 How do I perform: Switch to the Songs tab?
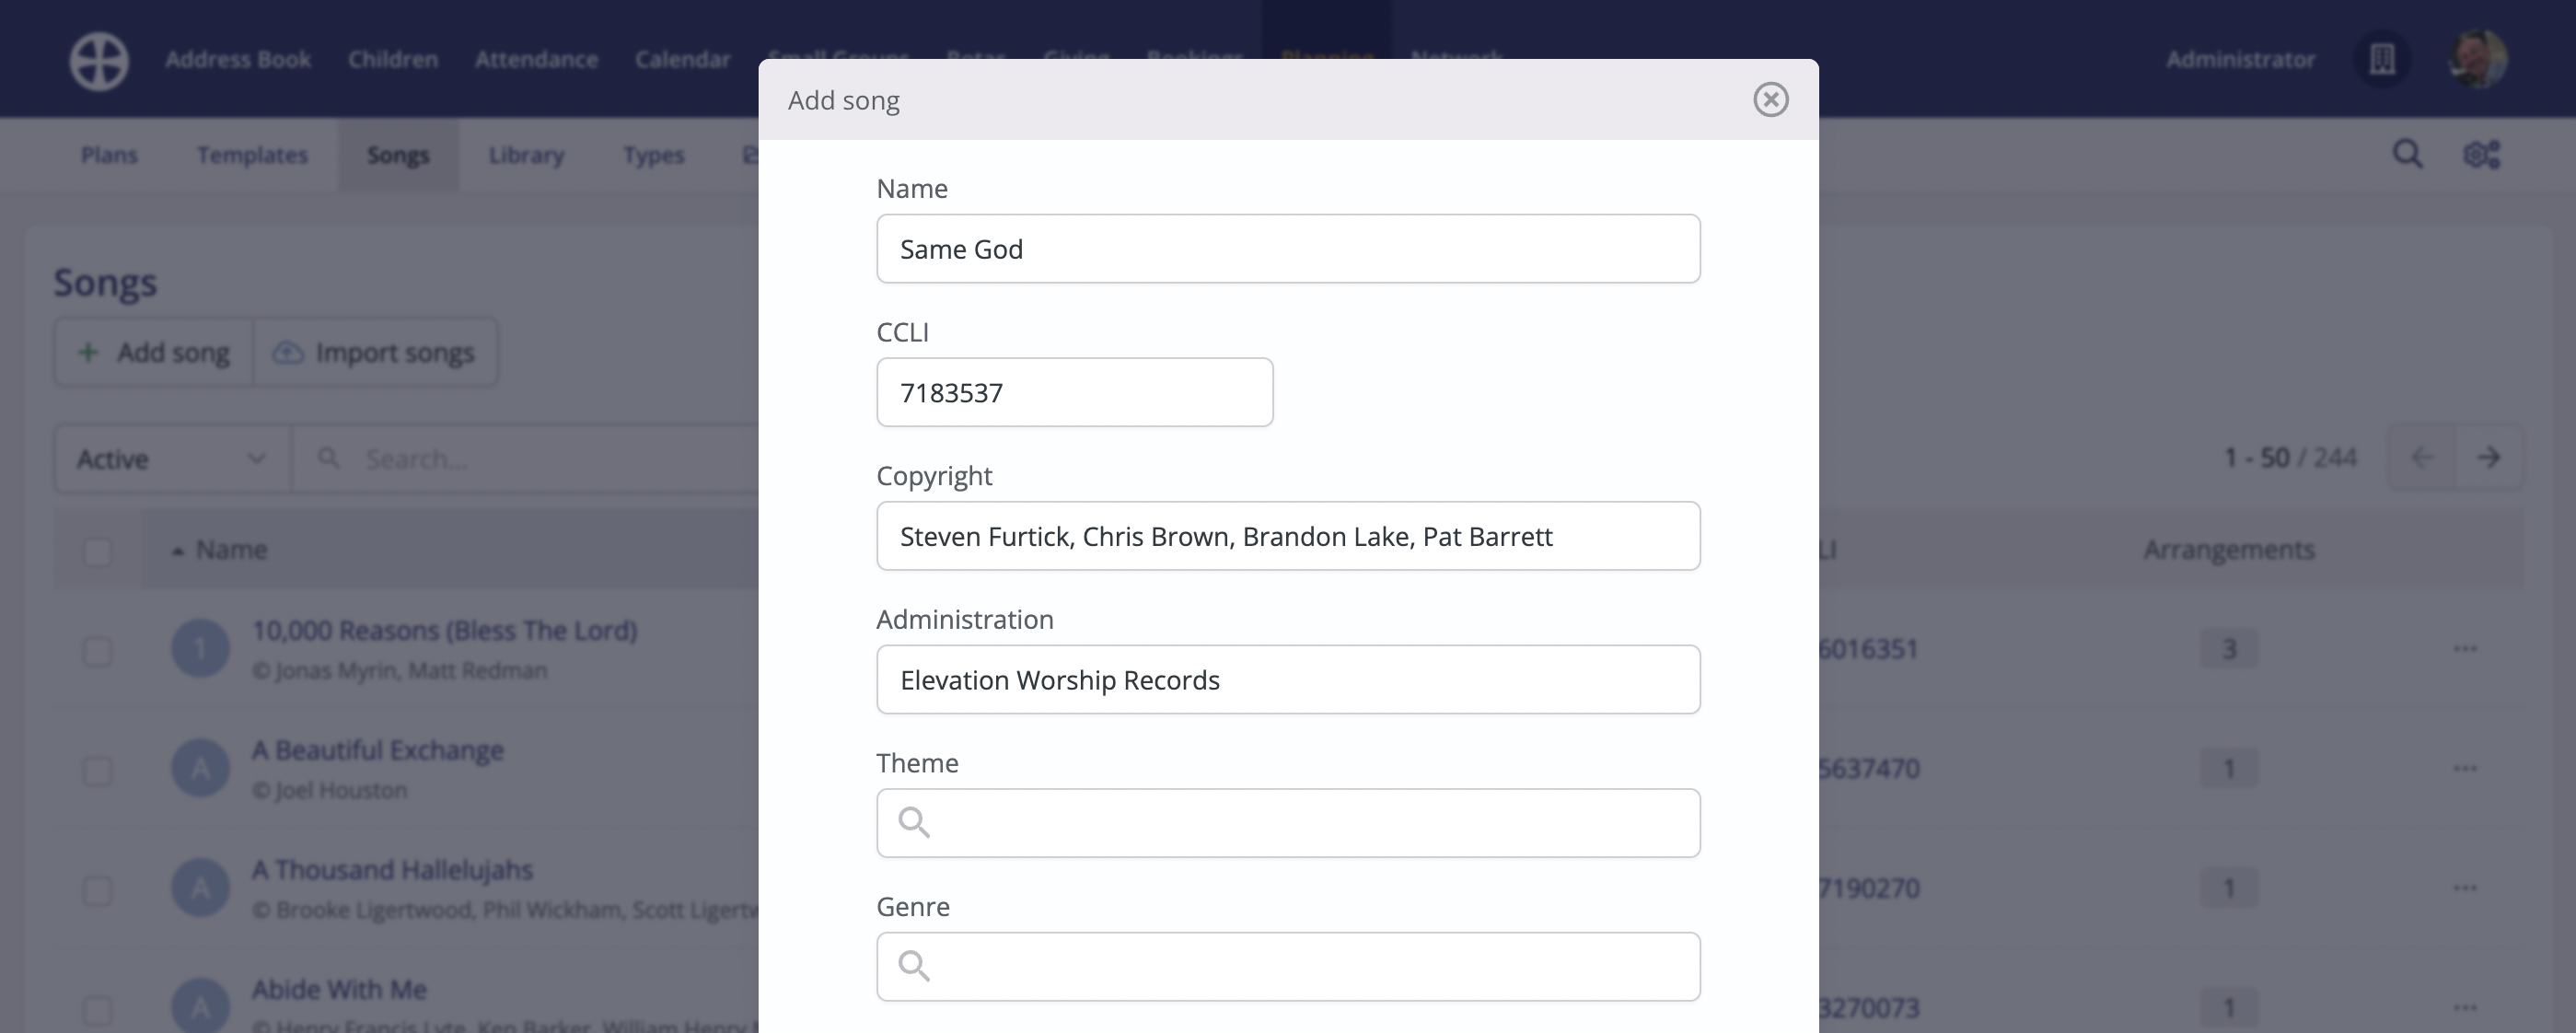click(x=398, y=155)
